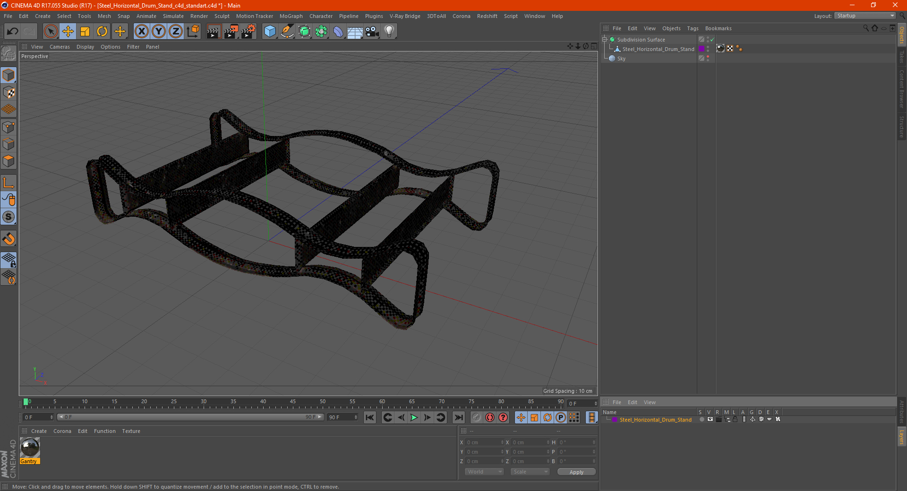The width and height of the screenshot is (907, 491).
Task: Toggle Sky visibility dots
Action: 708,59
